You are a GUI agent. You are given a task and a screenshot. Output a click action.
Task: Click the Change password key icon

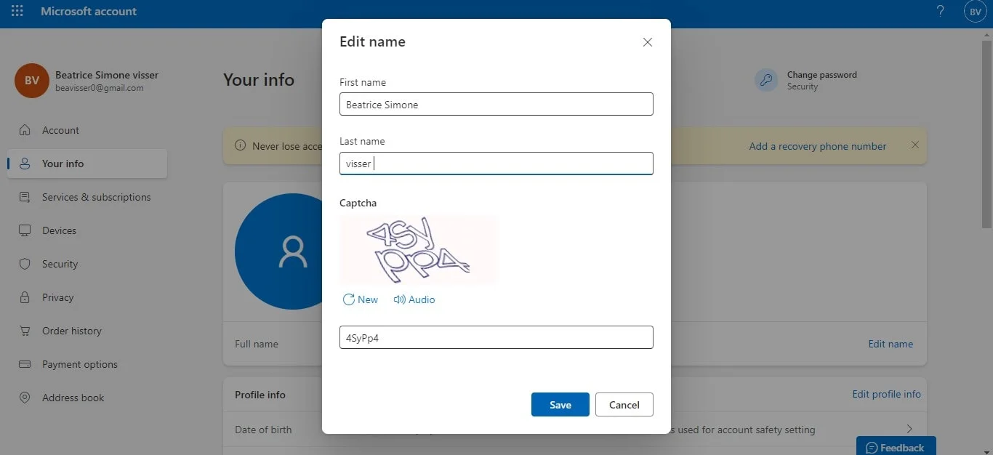pyautogui.click(x=766, y=80)
